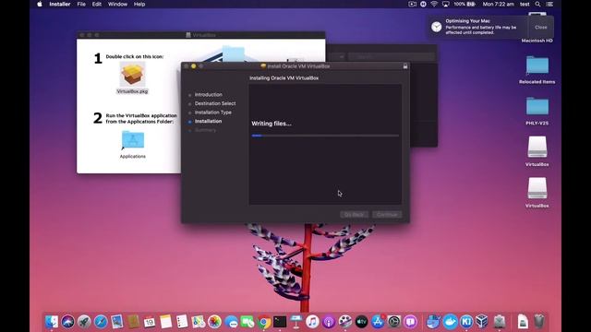Open Apple TV from the Dock

click(361, 322)
